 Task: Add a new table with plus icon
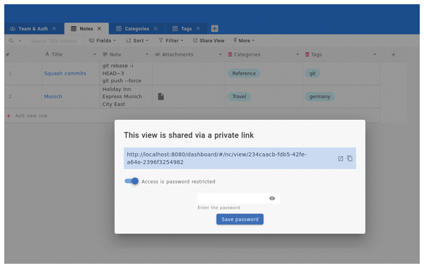[214, 28]
